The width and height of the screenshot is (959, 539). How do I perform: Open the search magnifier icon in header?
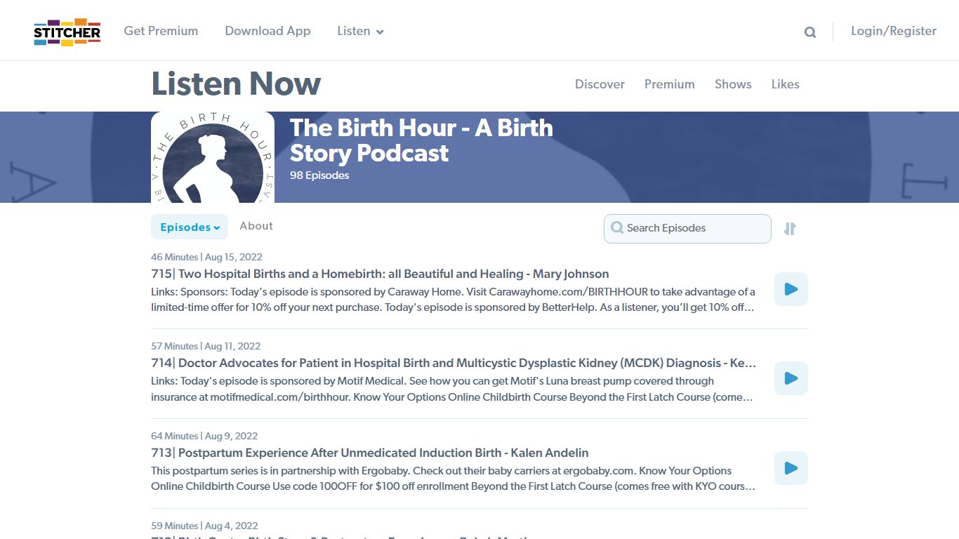point(810,32)
